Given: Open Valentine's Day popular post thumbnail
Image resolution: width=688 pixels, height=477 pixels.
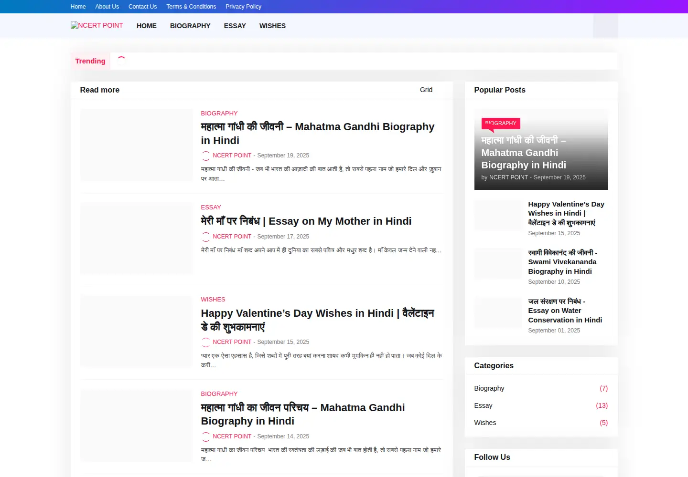Looking at the screenshot, I should [x=498, y=215].
